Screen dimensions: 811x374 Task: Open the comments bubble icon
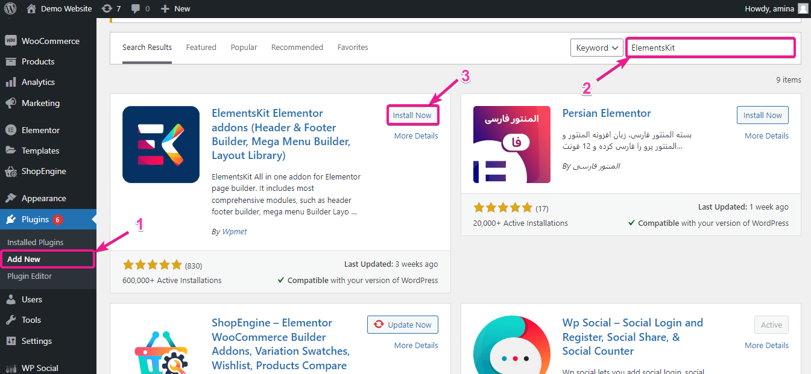(x=136, y=8)
